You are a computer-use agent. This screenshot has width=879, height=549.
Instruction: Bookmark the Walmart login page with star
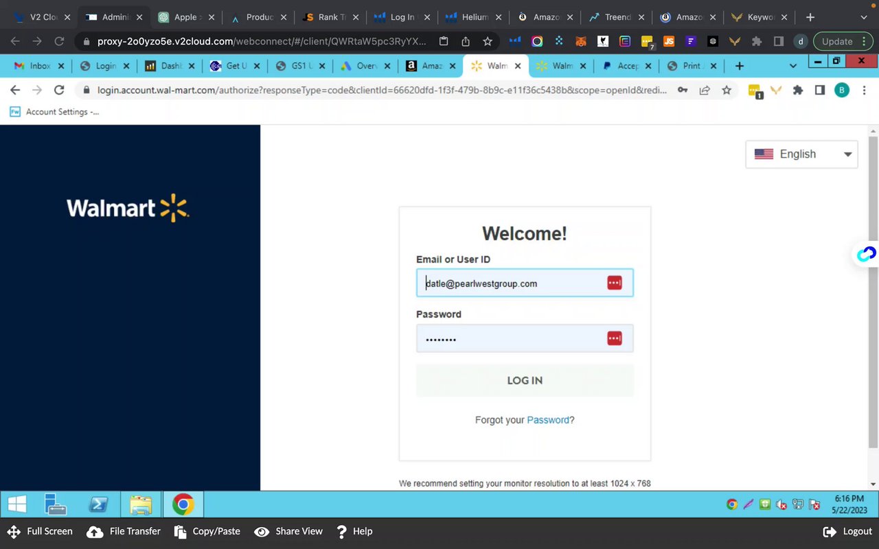coord(727,90)
